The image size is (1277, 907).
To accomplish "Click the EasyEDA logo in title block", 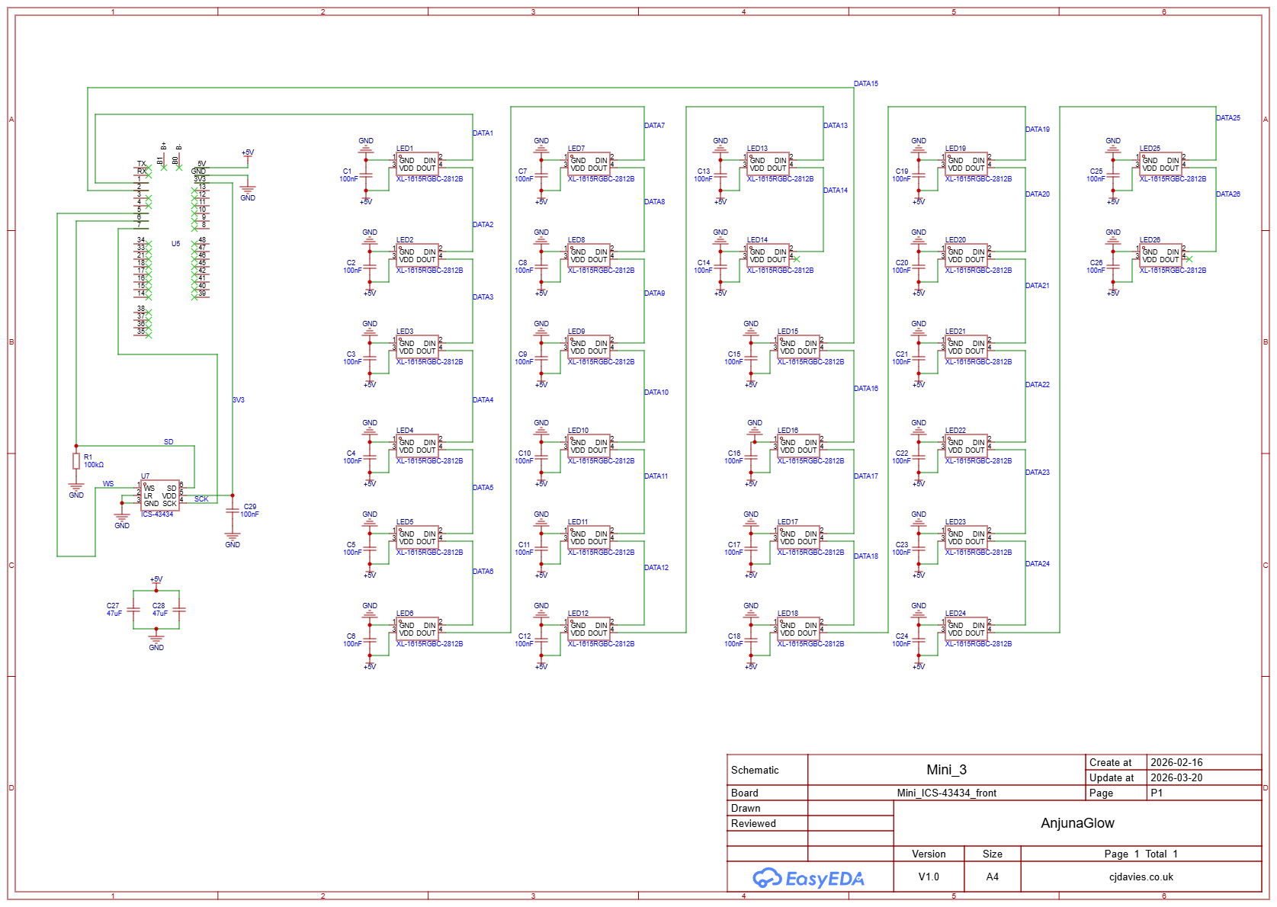I will coord(809,878).
